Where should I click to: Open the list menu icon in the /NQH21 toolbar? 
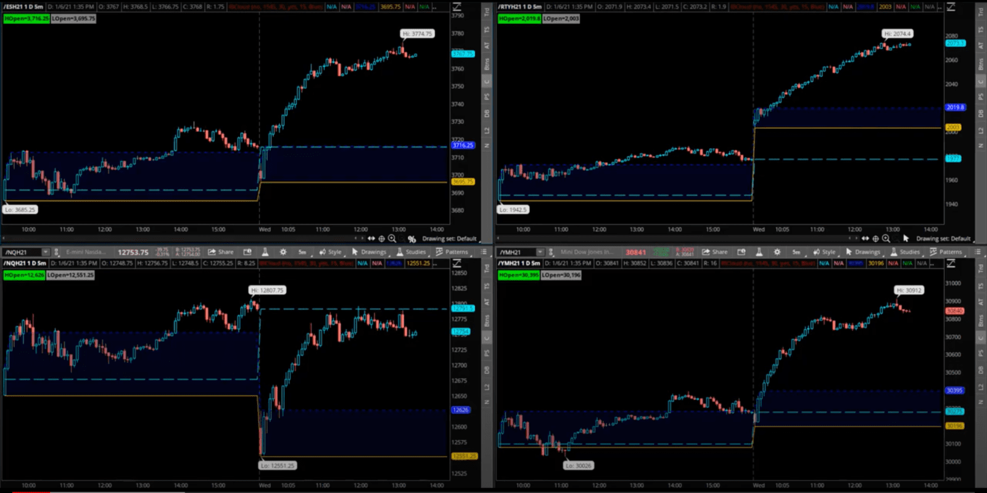(484, 252)
